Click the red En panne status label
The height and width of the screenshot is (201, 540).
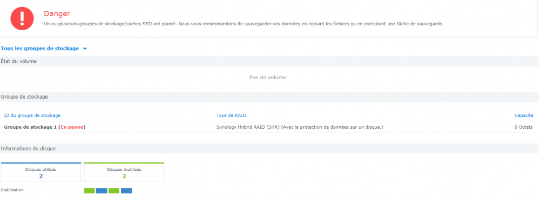pos(72,127)
